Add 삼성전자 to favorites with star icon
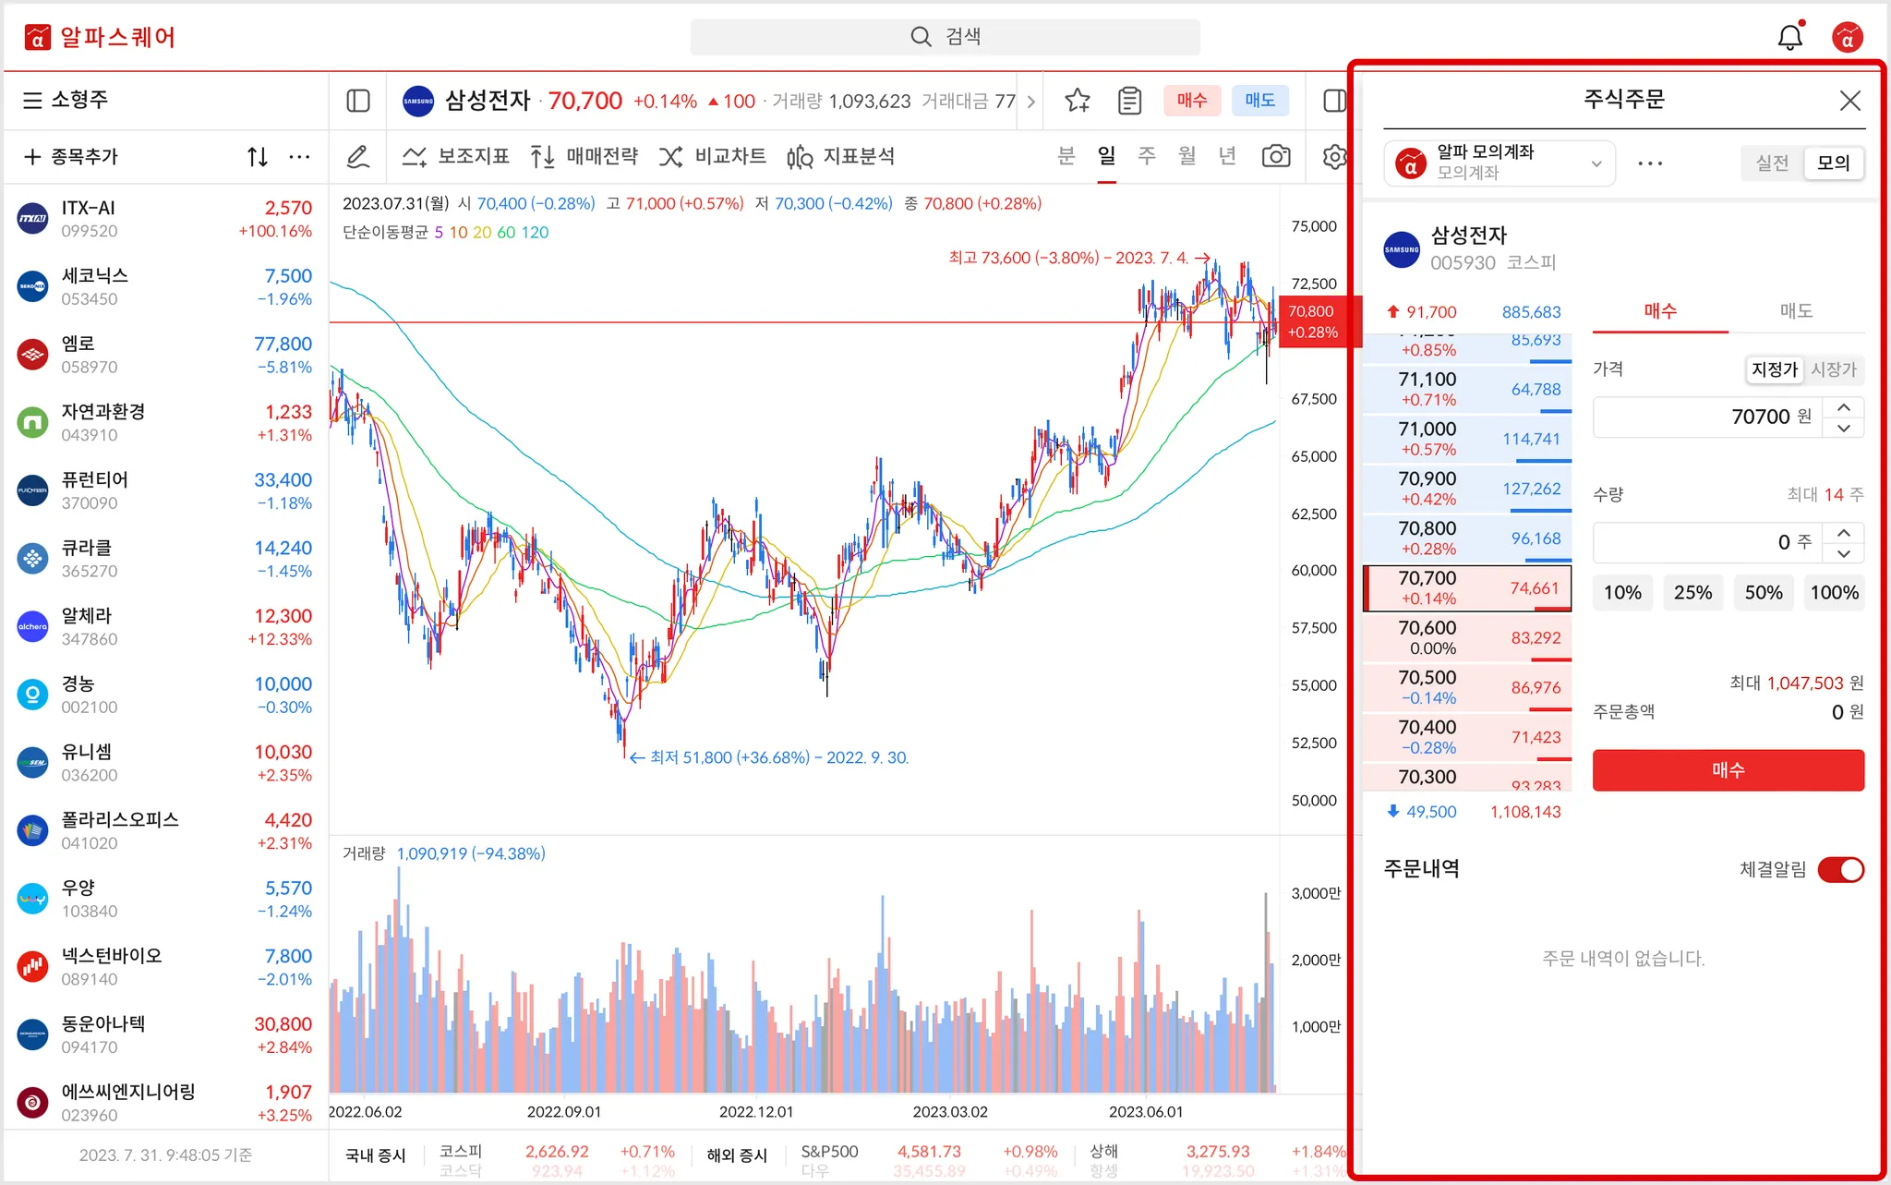This screenshot has width=1891, height=1185. pyautogui.click(x=1077, y=101)
